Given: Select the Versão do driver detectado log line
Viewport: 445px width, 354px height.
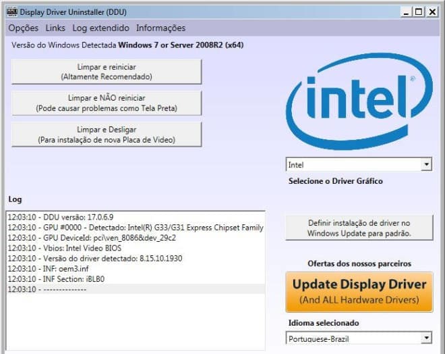Looking at the screenshot, I should tap(136, 258).
